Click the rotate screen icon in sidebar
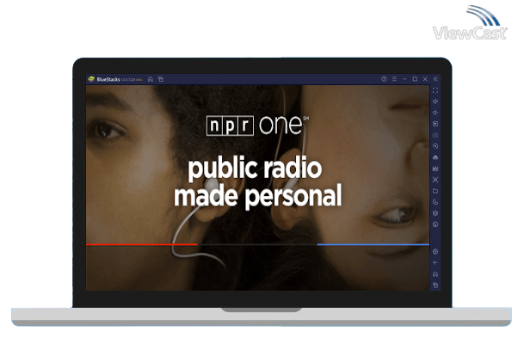518x356 pixels. pyautogui.click(x=435, y=202)
